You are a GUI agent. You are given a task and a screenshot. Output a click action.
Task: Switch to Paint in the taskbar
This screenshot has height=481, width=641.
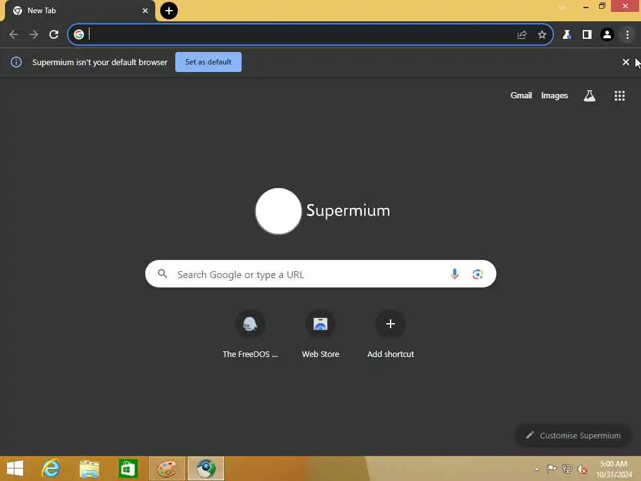tap(167, 468)
